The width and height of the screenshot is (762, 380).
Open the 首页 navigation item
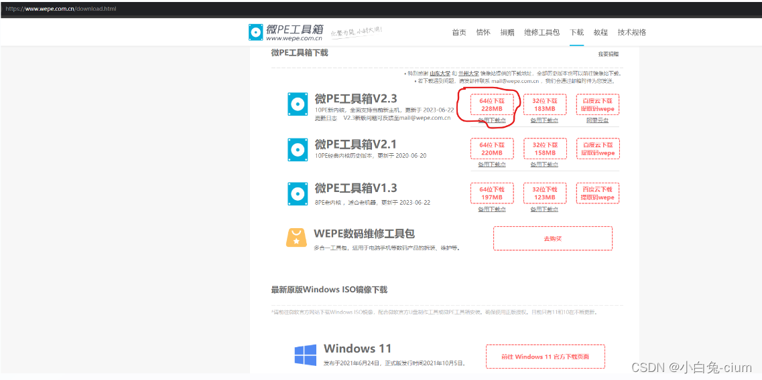[459, 33]
